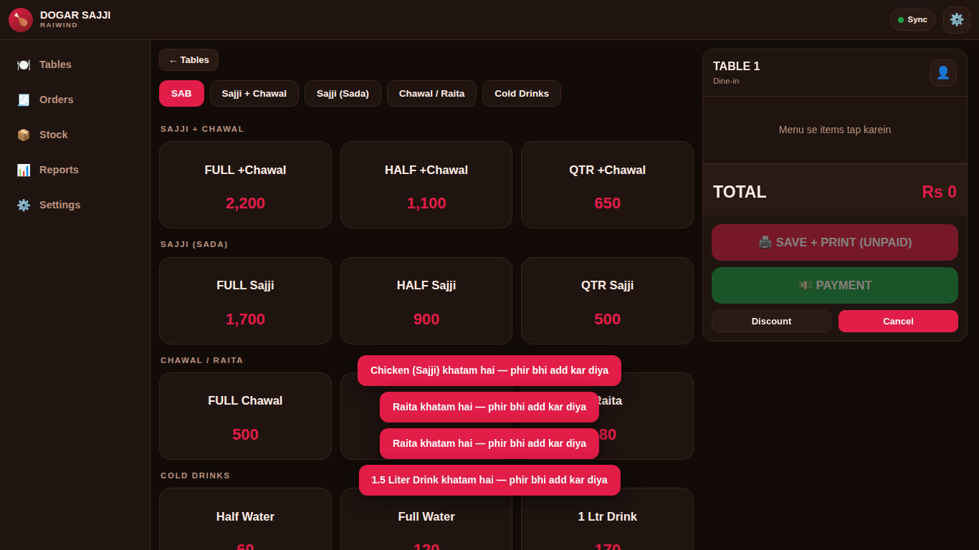
Task: Add QTR Sajji item for 500
Action: tap(607, 301)
